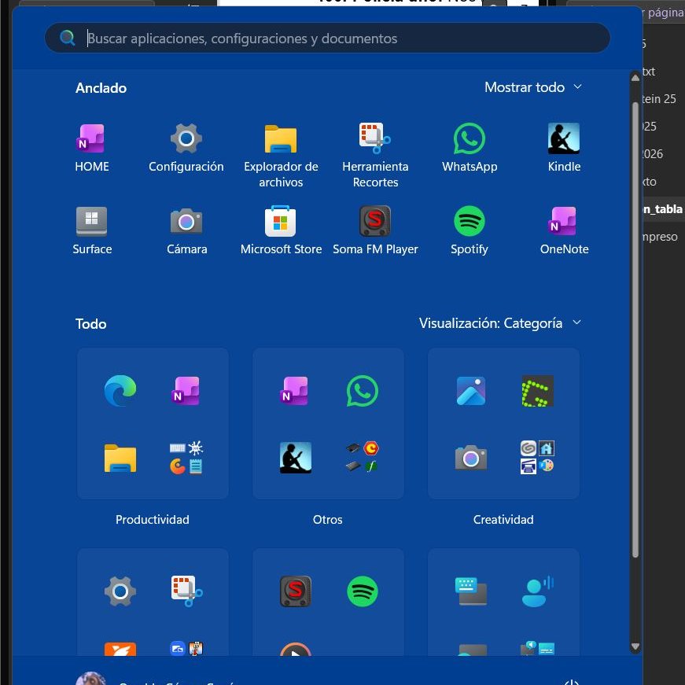Open Edge in Productividad category
The image size is (685, 685).
point(120,391)
